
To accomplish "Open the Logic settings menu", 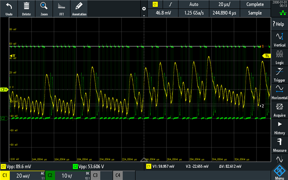I will point(279,57).
